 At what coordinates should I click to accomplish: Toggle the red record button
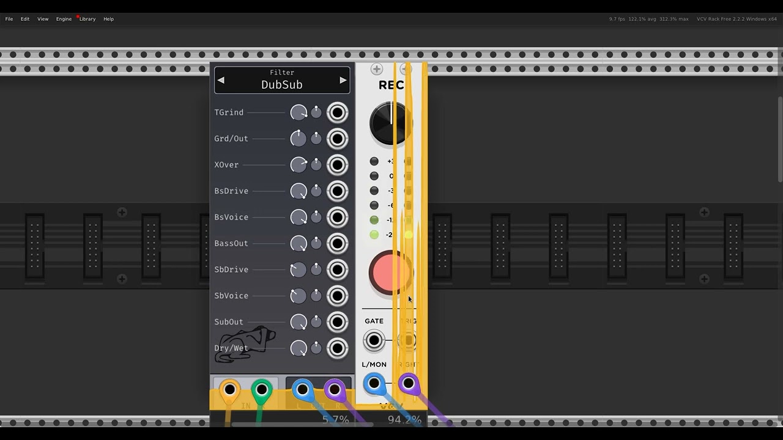click(x=390, y=273)
